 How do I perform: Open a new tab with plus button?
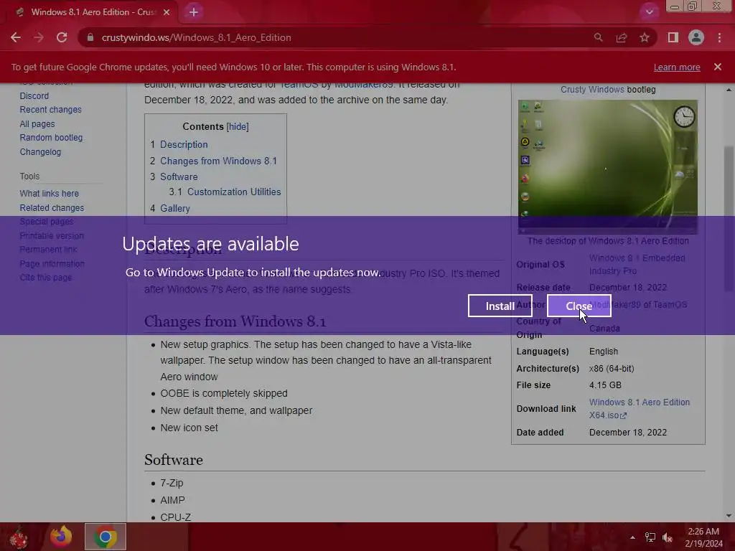click(x=194, y=12)
